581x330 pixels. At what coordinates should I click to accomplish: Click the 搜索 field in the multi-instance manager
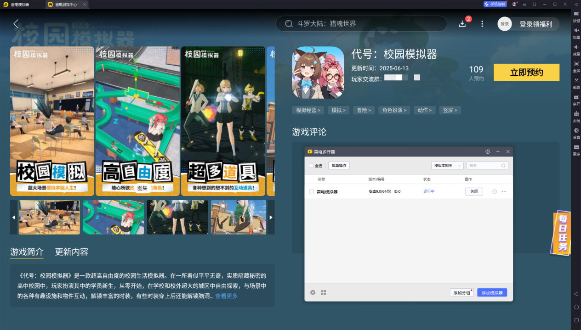pos(487,166)
